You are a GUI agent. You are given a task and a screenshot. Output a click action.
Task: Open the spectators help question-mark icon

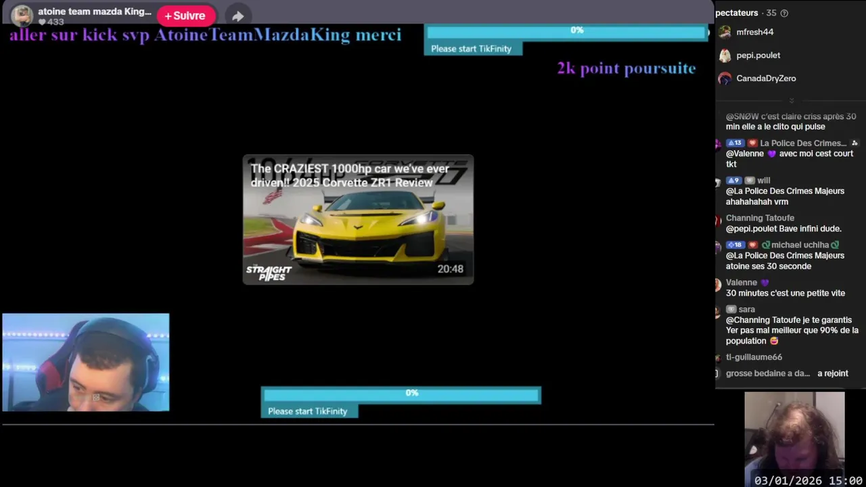784,13
